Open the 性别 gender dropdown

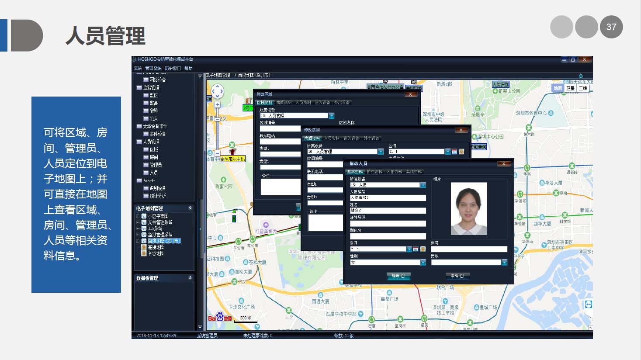(423, 262)
